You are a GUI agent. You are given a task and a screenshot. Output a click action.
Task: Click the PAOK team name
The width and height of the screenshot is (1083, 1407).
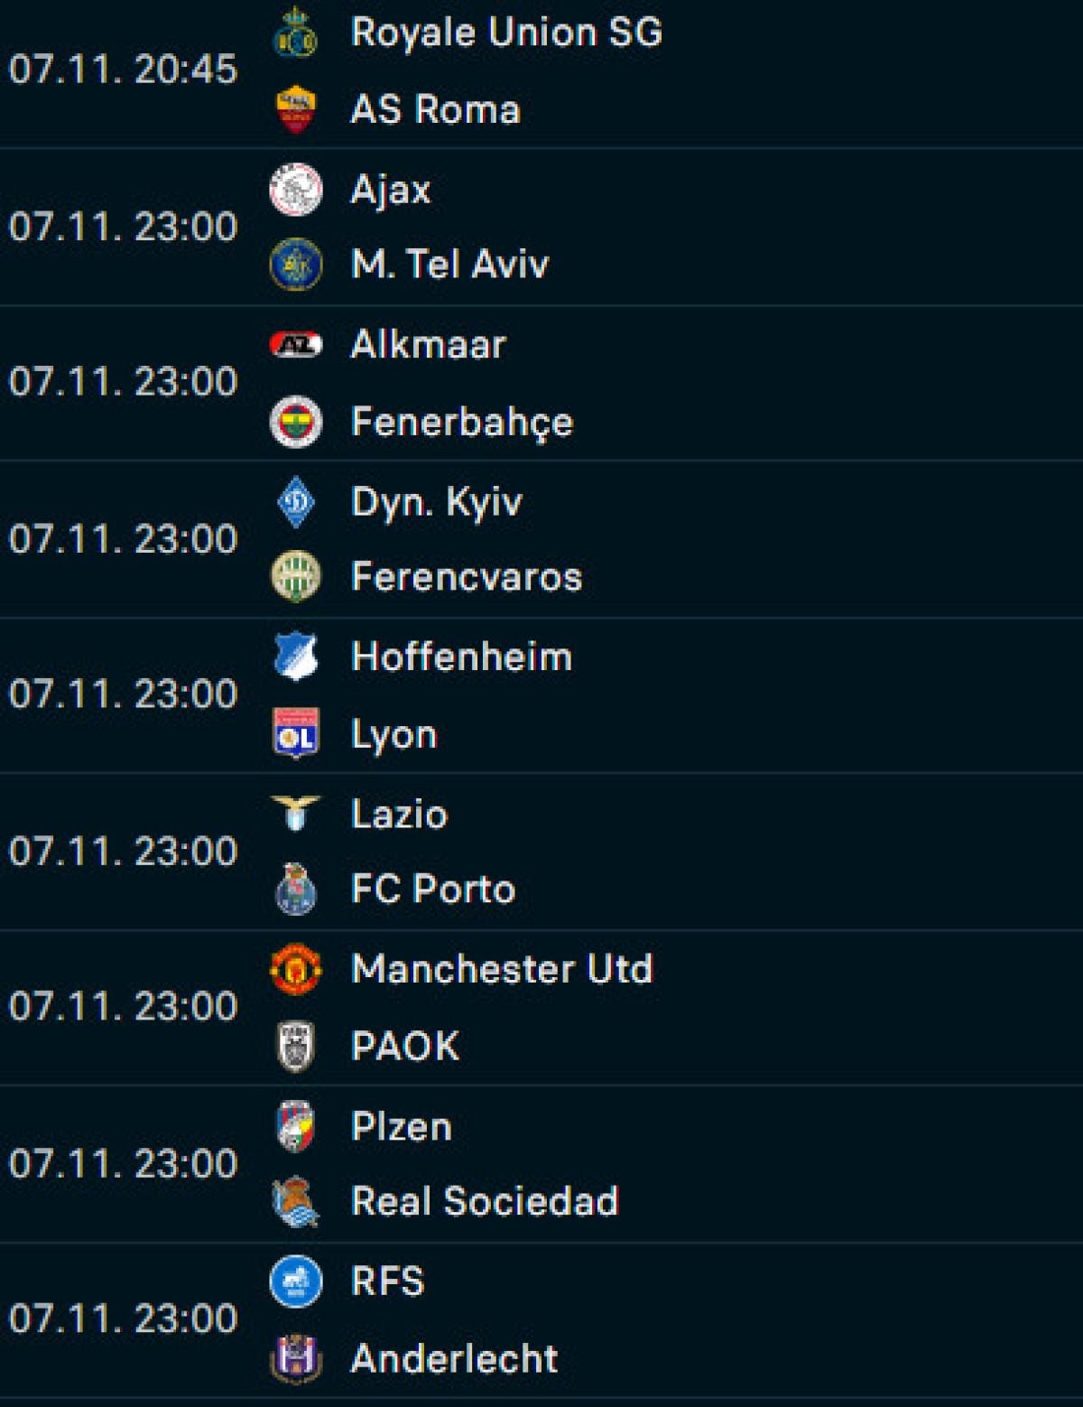(404, 1047)
